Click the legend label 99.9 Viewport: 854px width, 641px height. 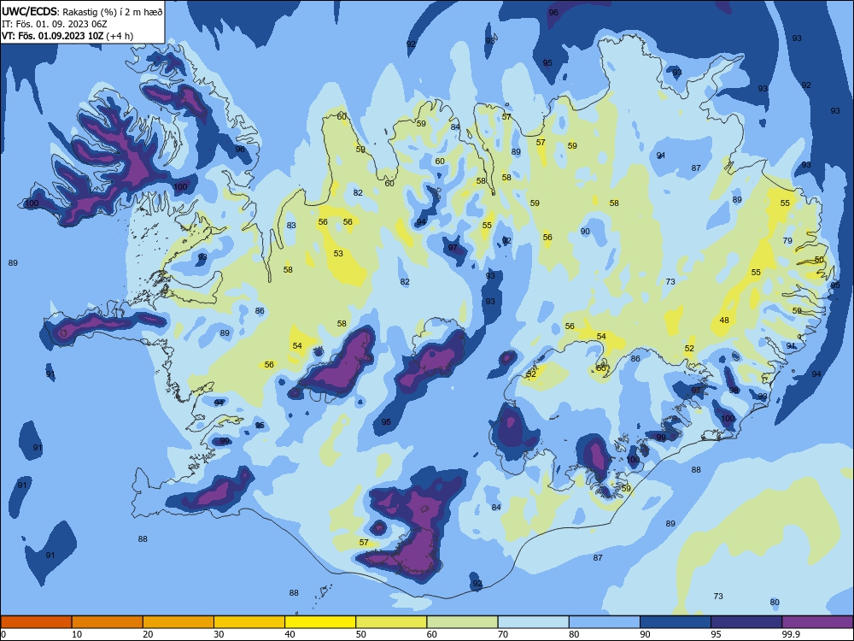(790, 634)
